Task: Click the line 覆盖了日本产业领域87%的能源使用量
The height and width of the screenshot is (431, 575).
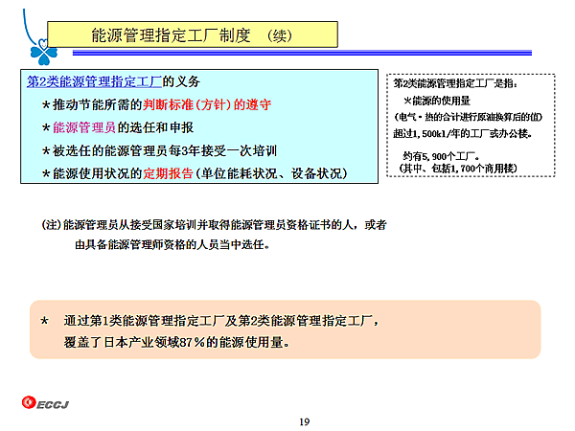Action: [176, 342]
